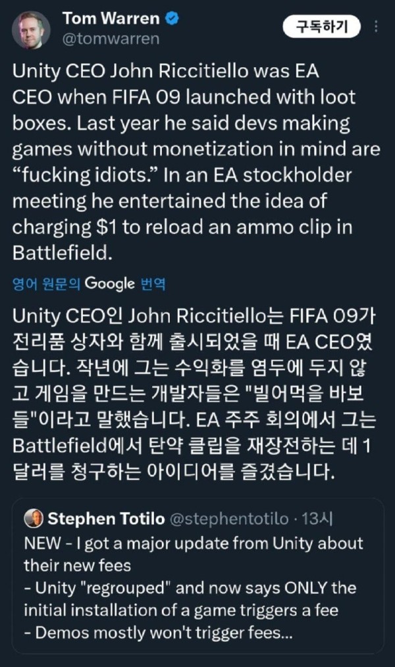Image resolution: width=395 pixels, height=667 pixels.
Task: Click the 영어 원문의 translation label
Action: 46,284
